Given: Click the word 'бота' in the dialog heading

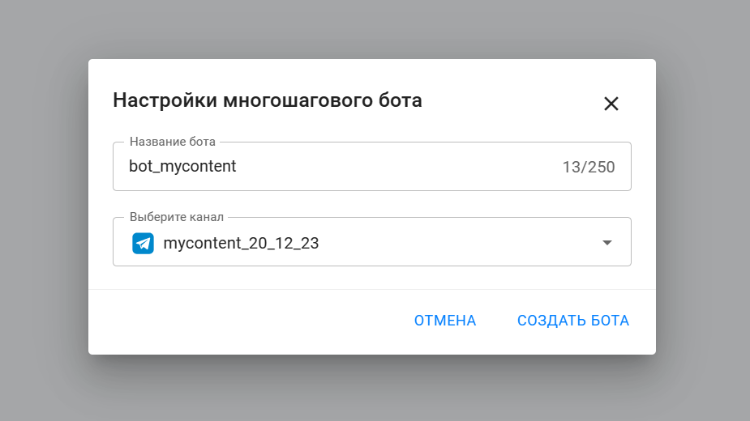Looking at the screenshot, I should [400, 100].
